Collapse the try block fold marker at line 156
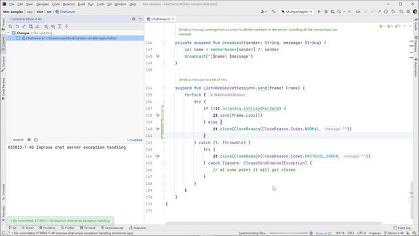The width and height of the screenshot is (419, 236). coord(164,102)
